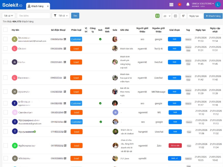Select the checkbox for the Chibi row
This screenshot has height=167, width=223.
coord(5,49)
